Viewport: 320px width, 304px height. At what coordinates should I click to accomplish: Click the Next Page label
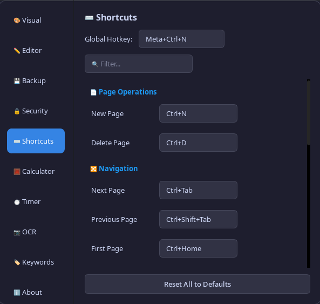pyautogui.click(x=108, y=190)
